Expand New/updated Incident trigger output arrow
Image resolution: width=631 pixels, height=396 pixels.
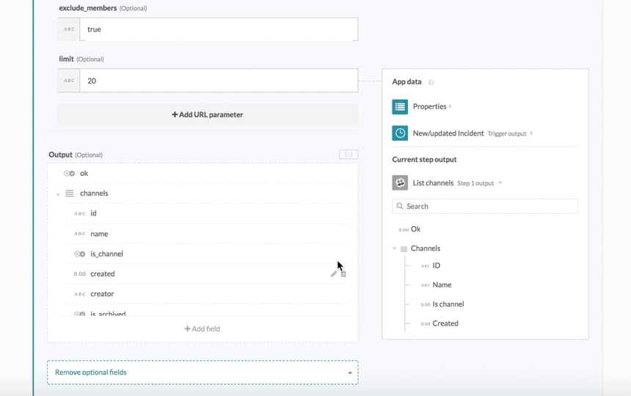click(532, 133)
